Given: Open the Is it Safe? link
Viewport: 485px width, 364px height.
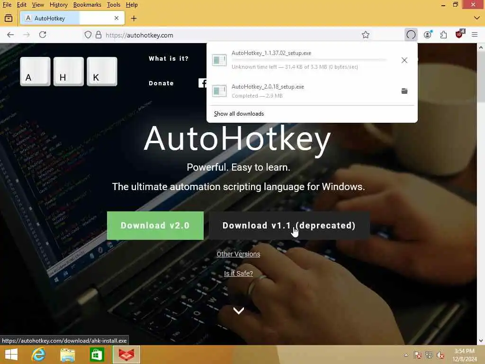Looking at the screenshot, I should [238, 273].
